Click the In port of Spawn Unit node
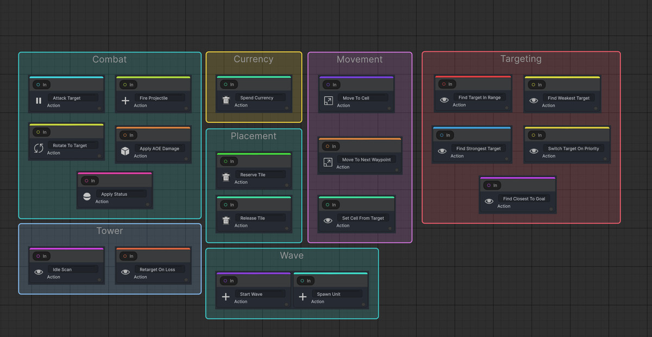This screenshot has height=337, width=652. (x=305, y=281)
